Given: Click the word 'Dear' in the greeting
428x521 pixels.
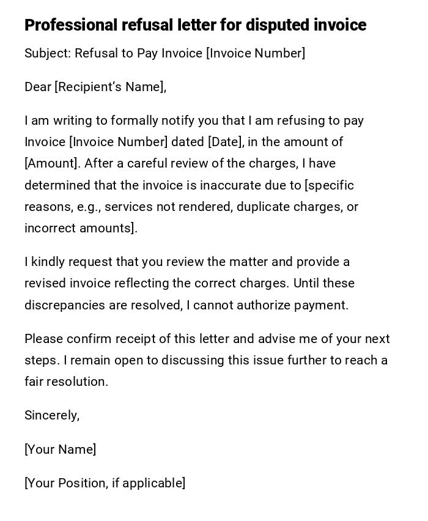Looking at the screenshot, I should tap(38, 87).
